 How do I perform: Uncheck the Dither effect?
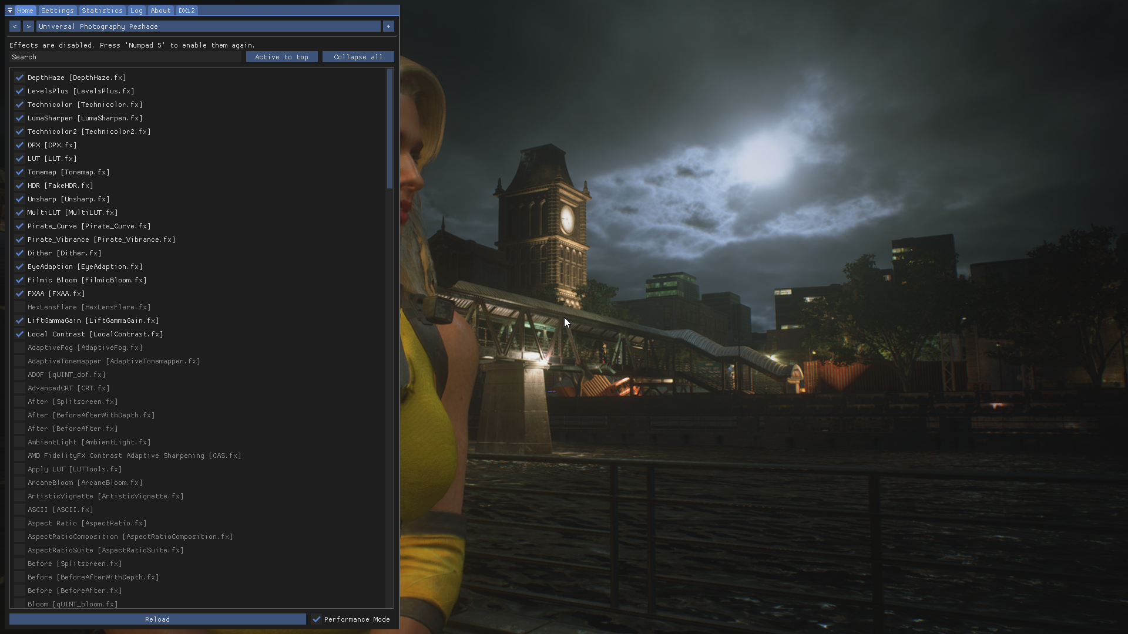[19, 253]
